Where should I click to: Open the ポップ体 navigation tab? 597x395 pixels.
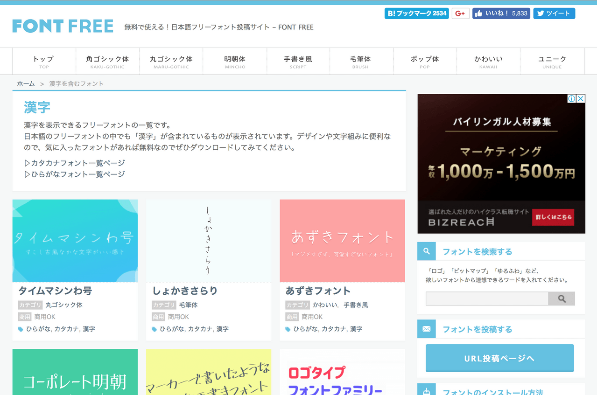click(x=425, y=61)
